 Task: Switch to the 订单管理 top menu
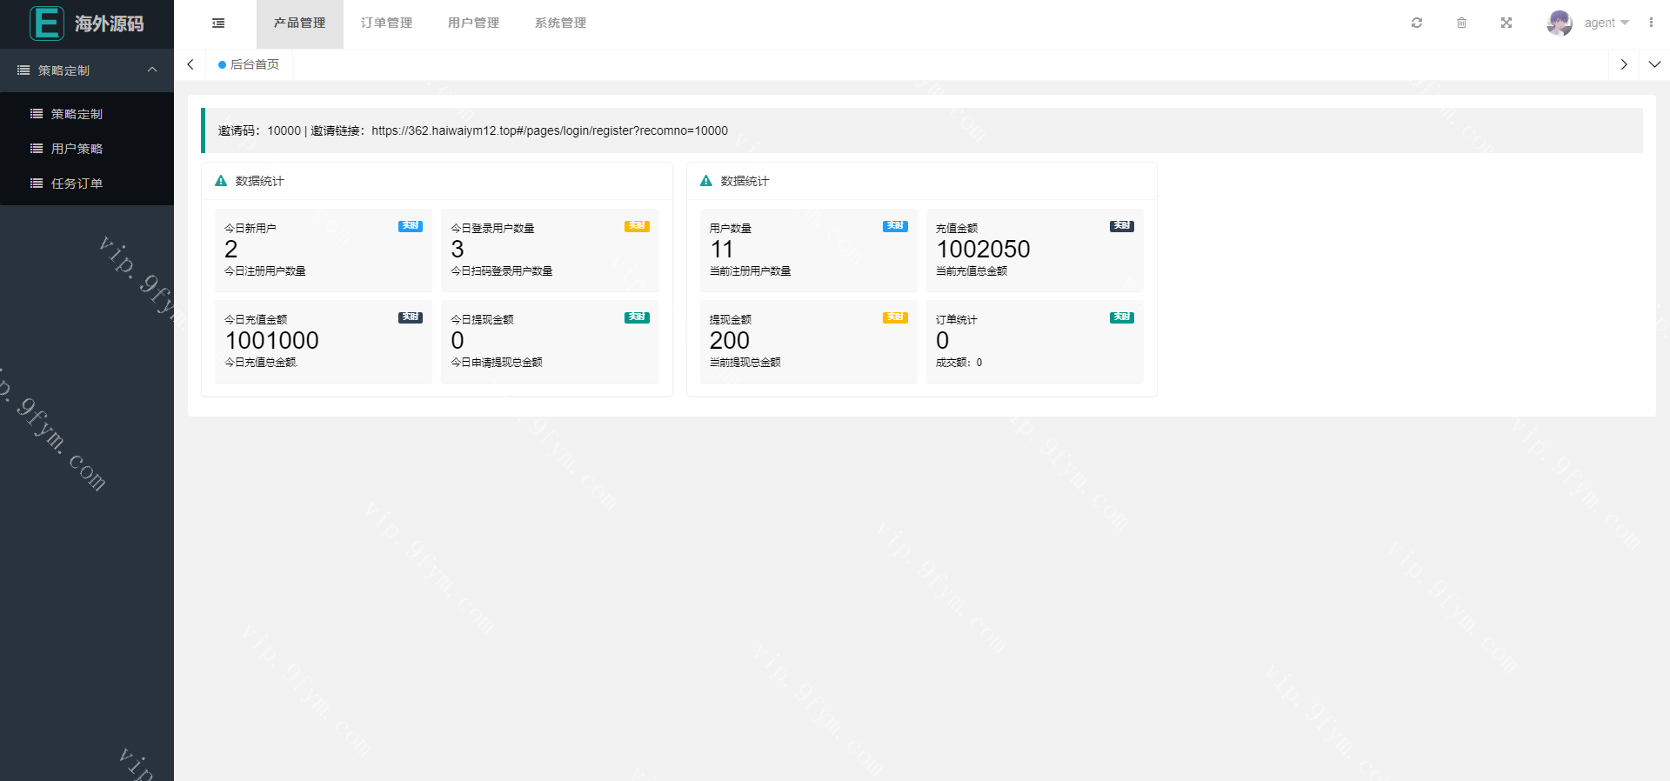coord(386,23)
